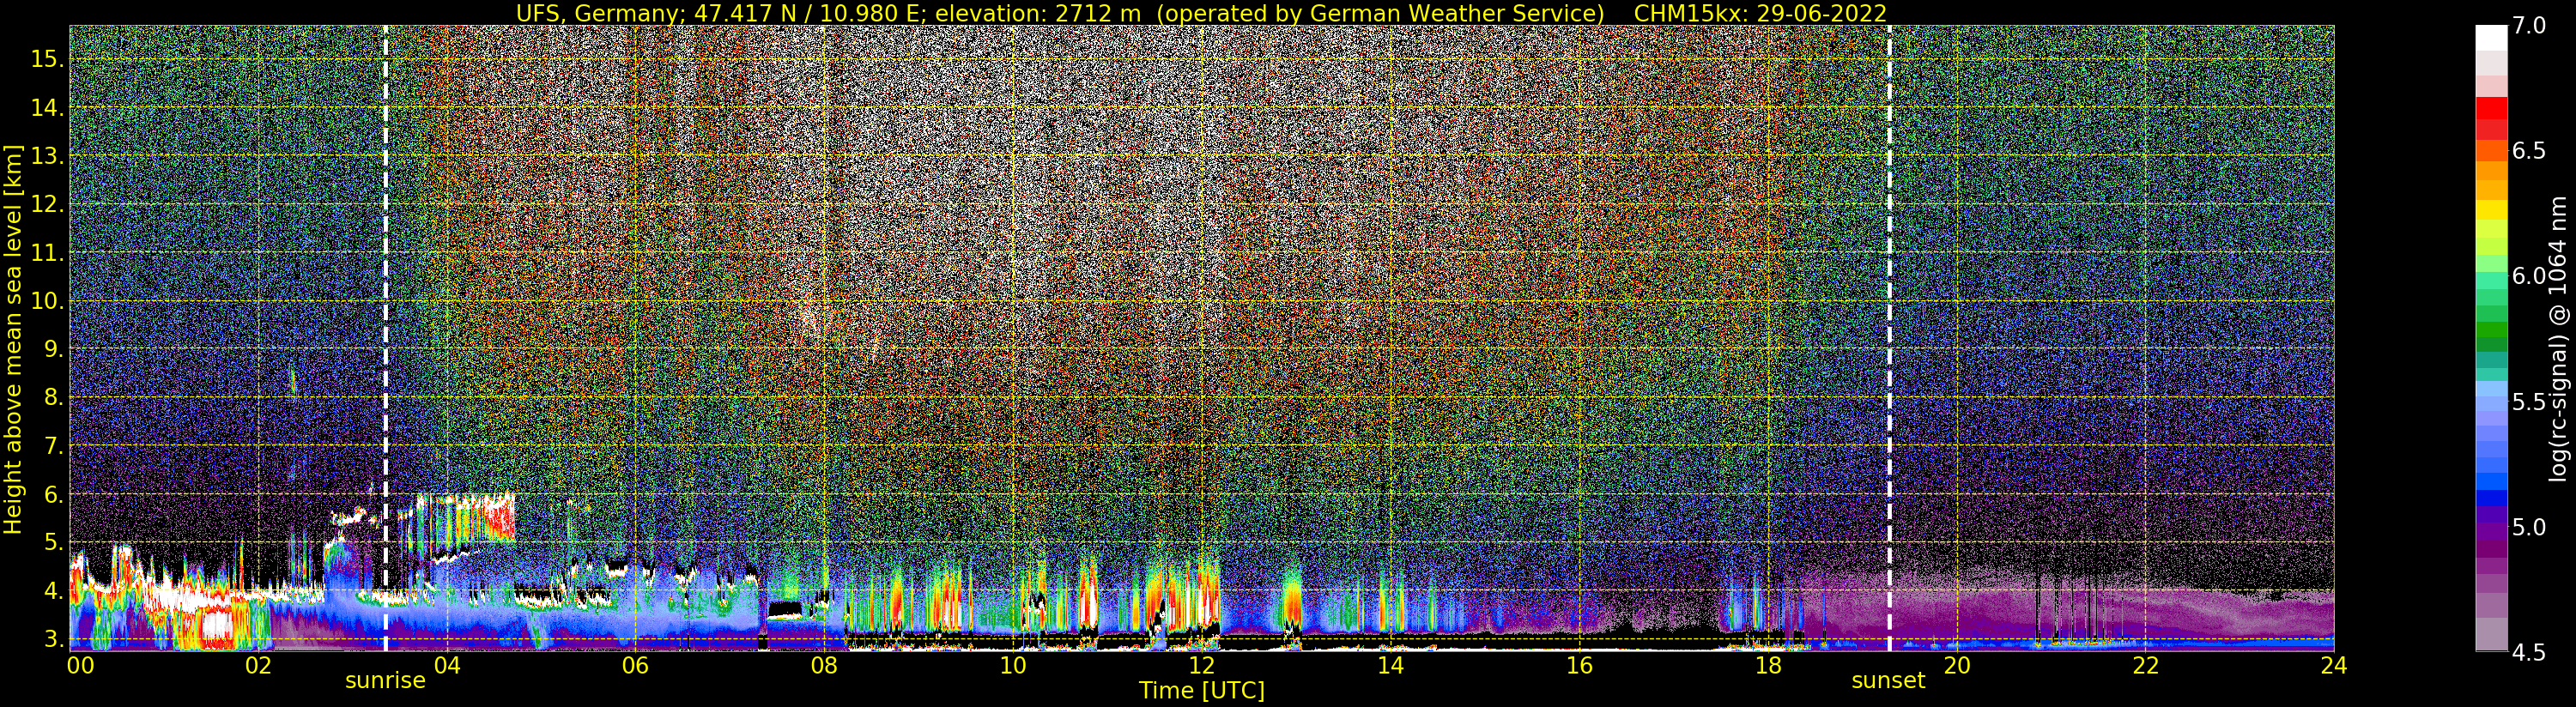Select the '7.' height axis tick label
The height and width of the screenshot is (707, 2576).
[54, 446]
